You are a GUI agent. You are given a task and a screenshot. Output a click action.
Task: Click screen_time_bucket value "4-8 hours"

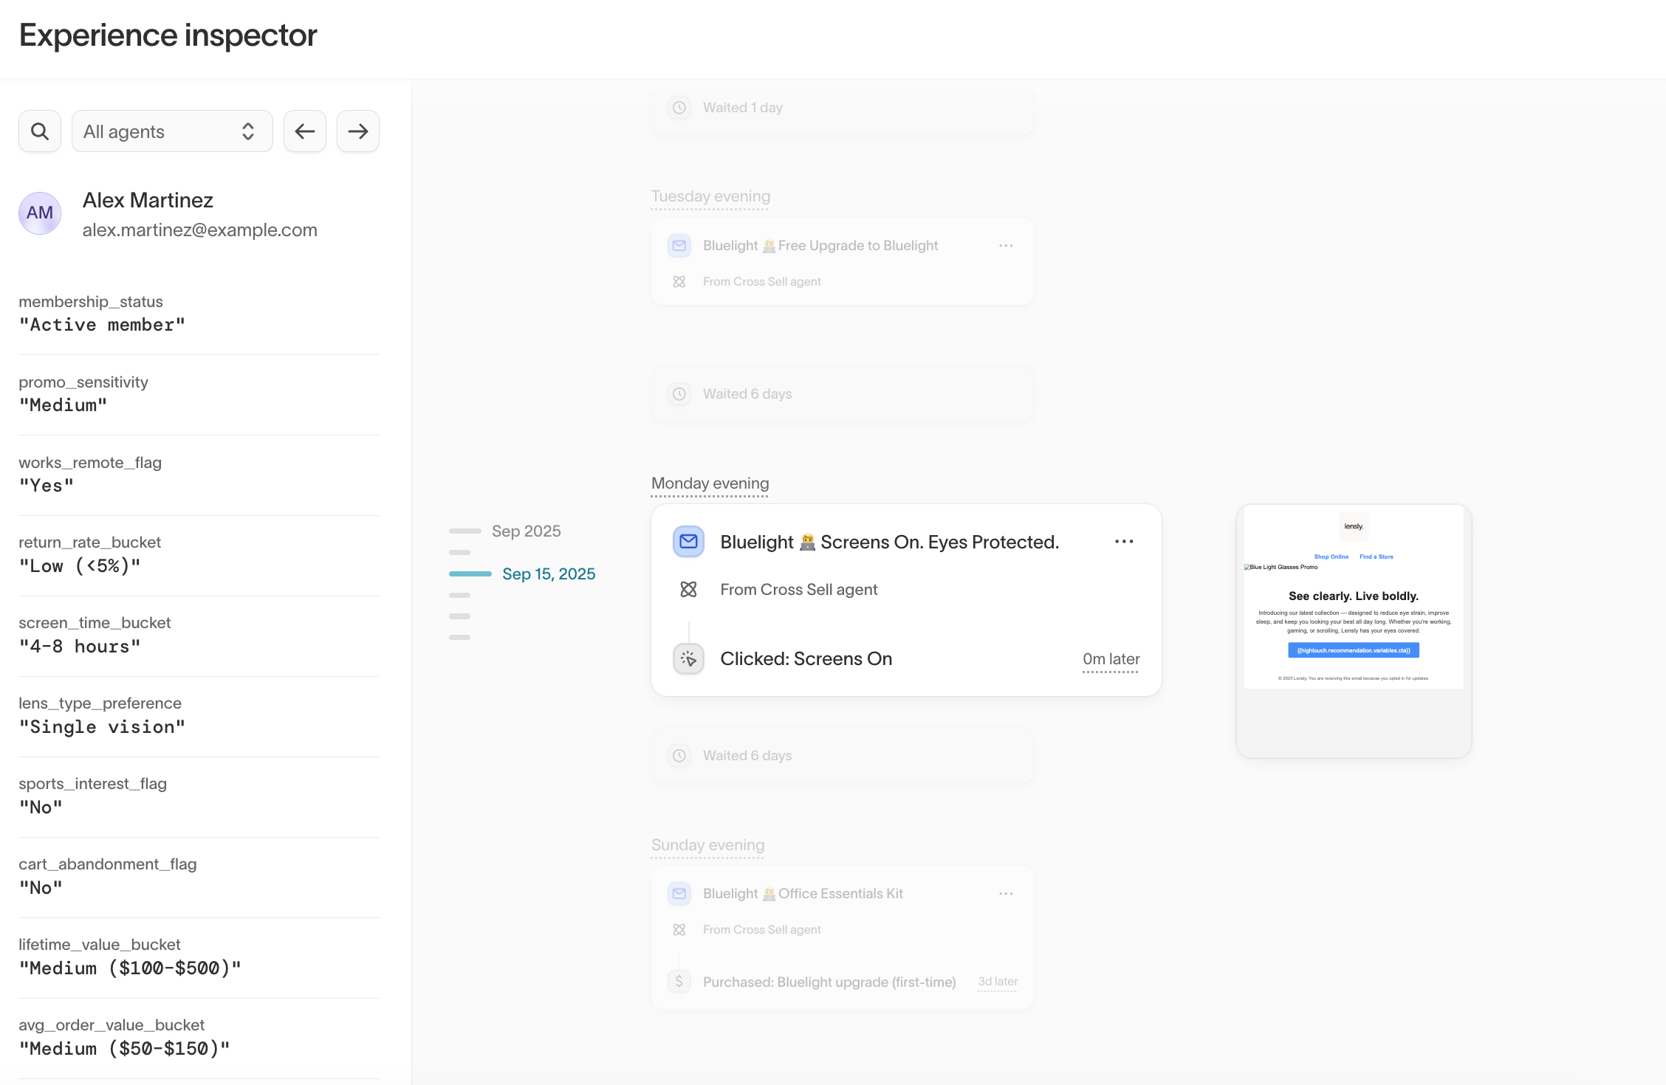(x=80, y=647)
